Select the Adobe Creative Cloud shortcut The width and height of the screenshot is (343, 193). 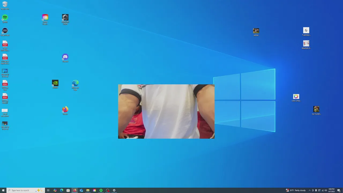pos(45,20)
